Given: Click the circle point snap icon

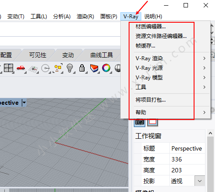Looking at the screenshot, I should (45, 68).
